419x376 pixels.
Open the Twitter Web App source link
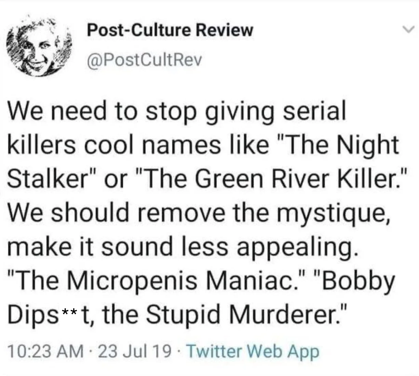(x=253, y=351)
